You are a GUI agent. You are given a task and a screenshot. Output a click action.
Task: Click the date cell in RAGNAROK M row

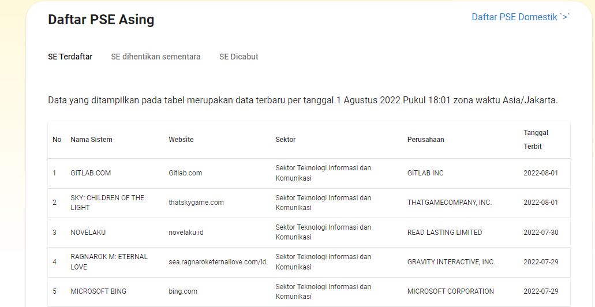(541, 262)
